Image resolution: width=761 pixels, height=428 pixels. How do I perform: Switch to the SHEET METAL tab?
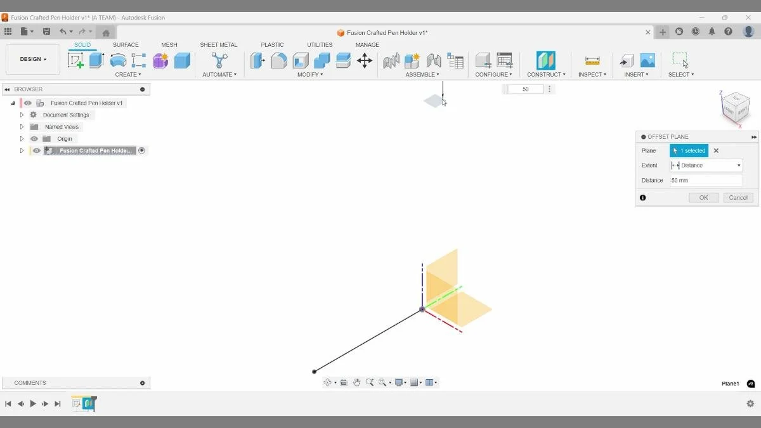(219, 44)
